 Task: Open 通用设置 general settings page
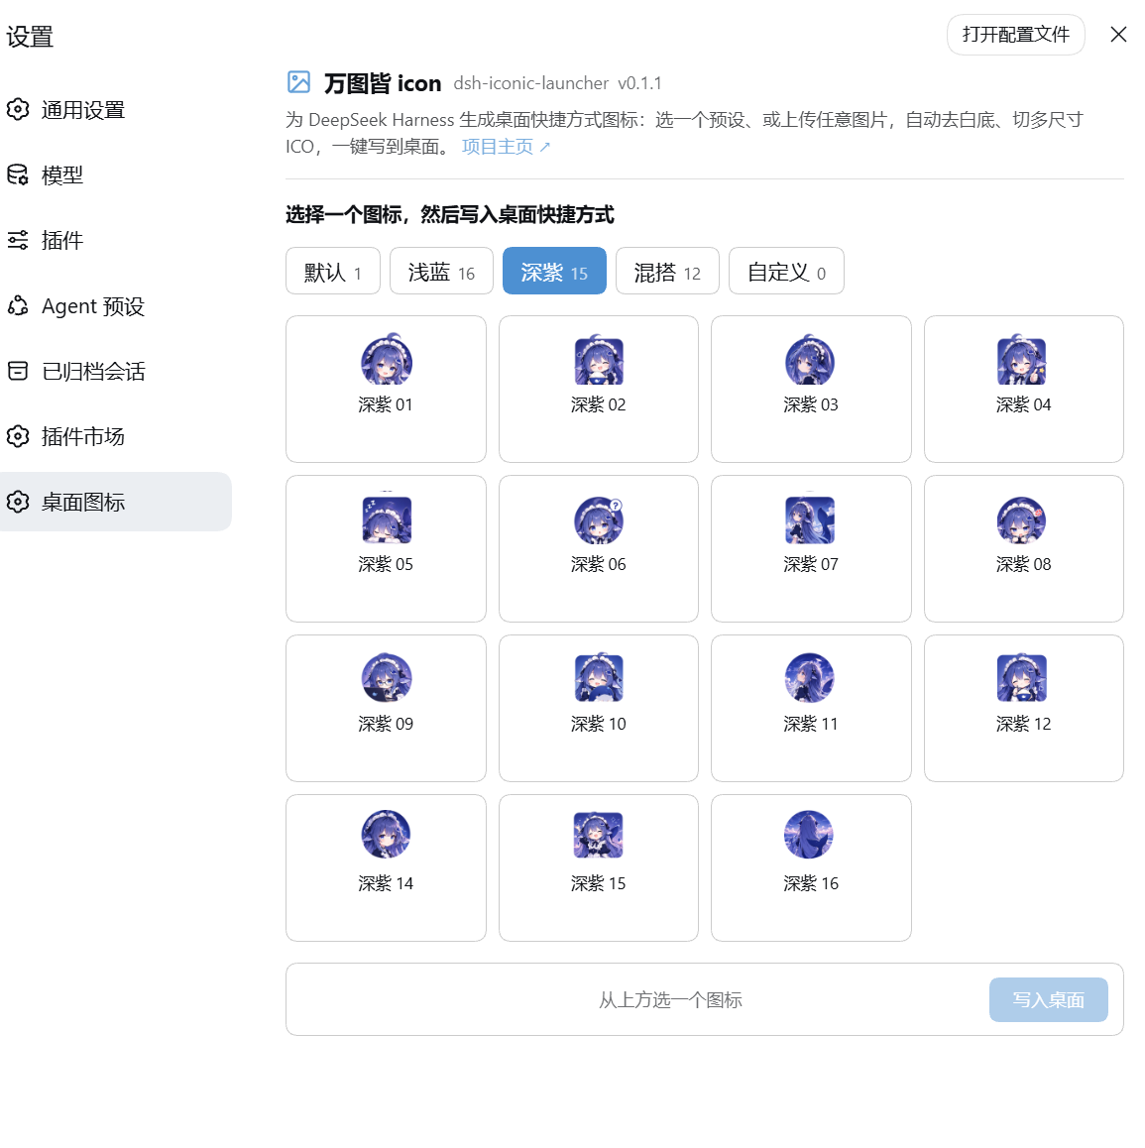click(116, 110)
